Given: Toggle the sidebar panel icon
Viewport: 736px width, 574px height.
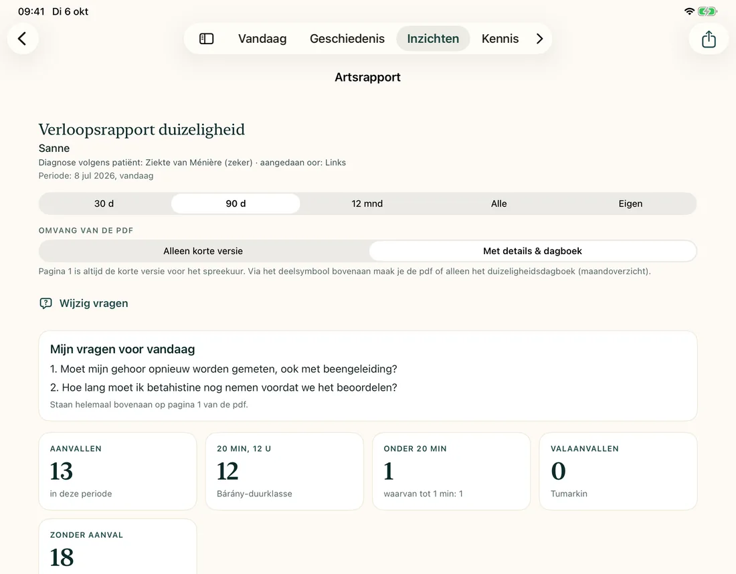Looking at the screenshot, I should pyautogui.click(x=207, y=39).
